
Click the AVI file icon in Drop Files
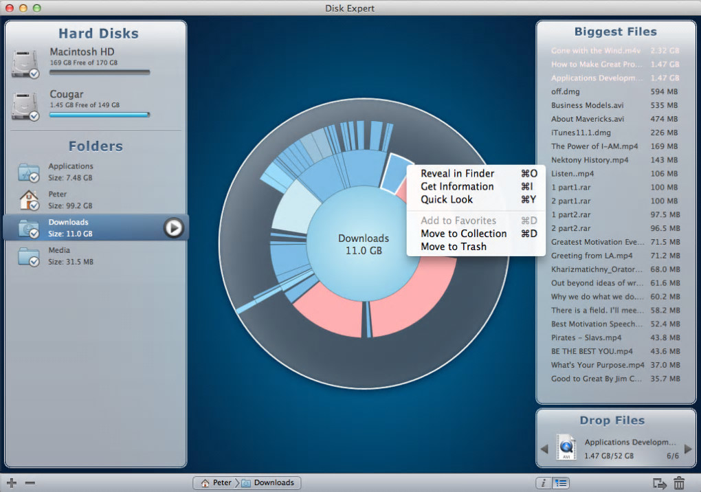point(566,447)
